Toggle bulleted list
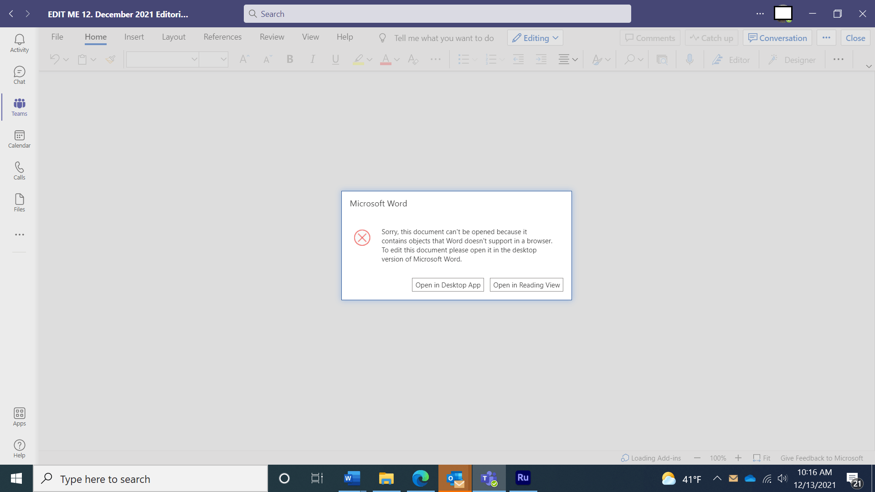 coord(463,59)
